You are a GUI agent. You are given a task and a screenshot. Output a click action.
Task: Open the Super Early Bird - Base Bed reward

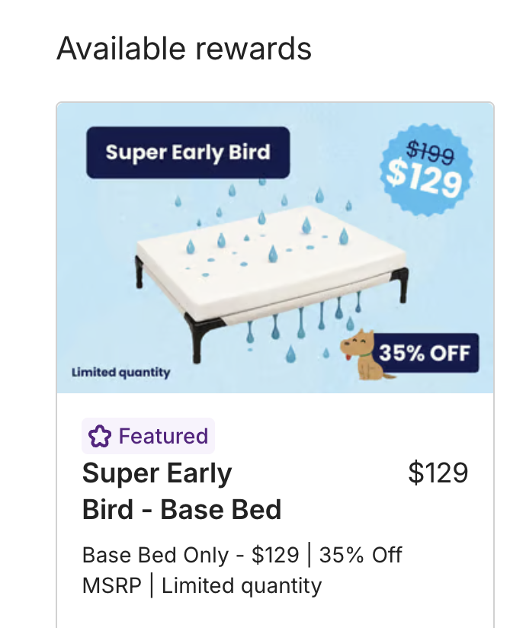coord(181,492)
